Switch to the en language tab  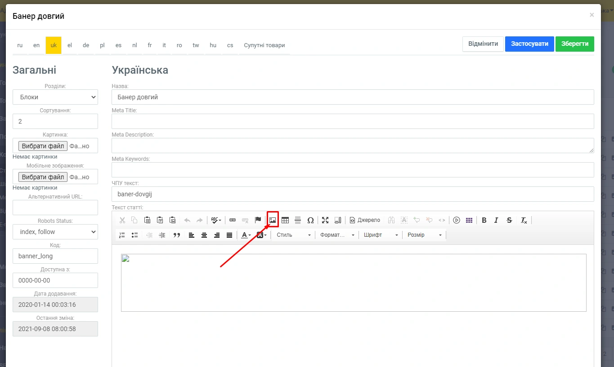36,45
